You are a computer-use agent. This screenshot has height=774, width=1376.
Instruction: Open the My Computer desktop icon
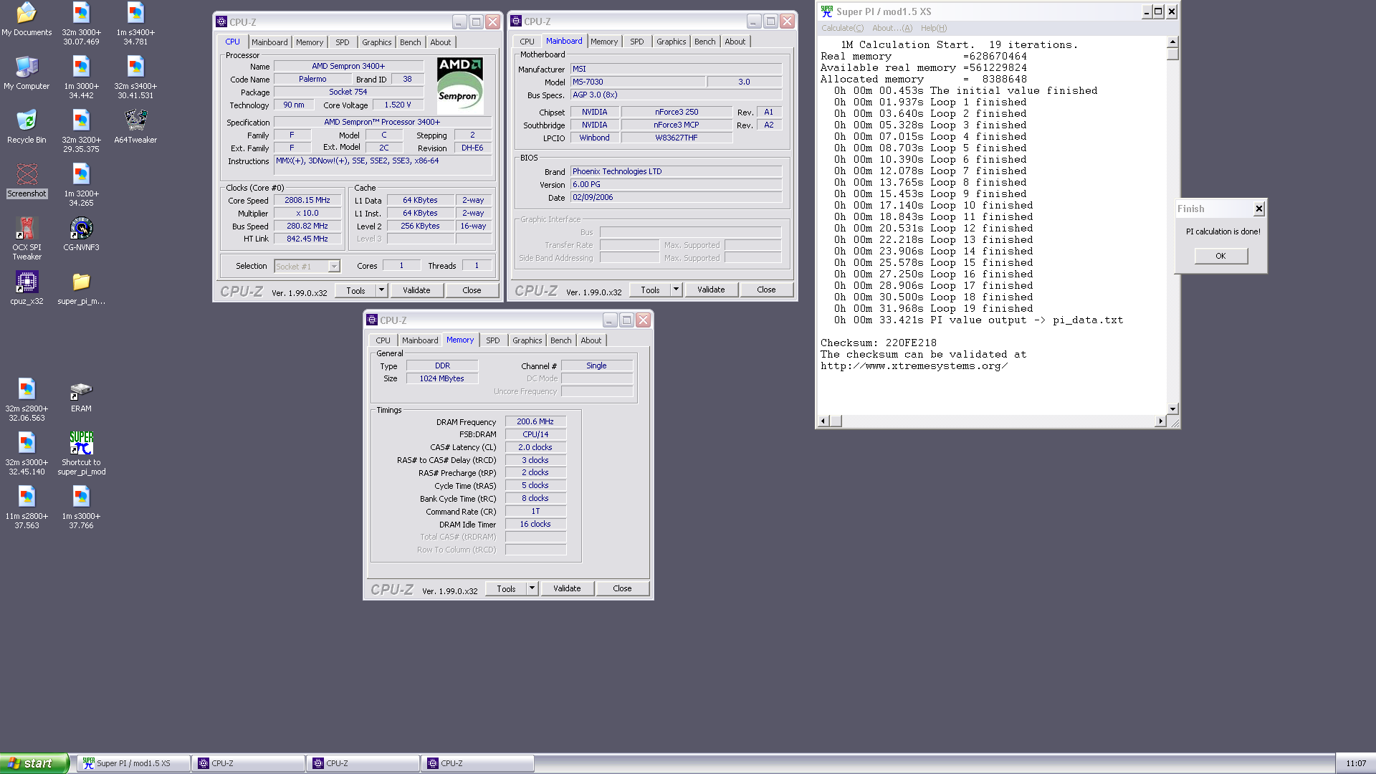(x=27, y=73)
